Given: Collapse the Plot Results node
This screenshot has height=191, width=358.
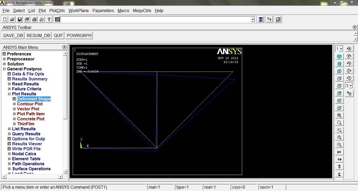Looking at the screenshot, I should 9,94.
